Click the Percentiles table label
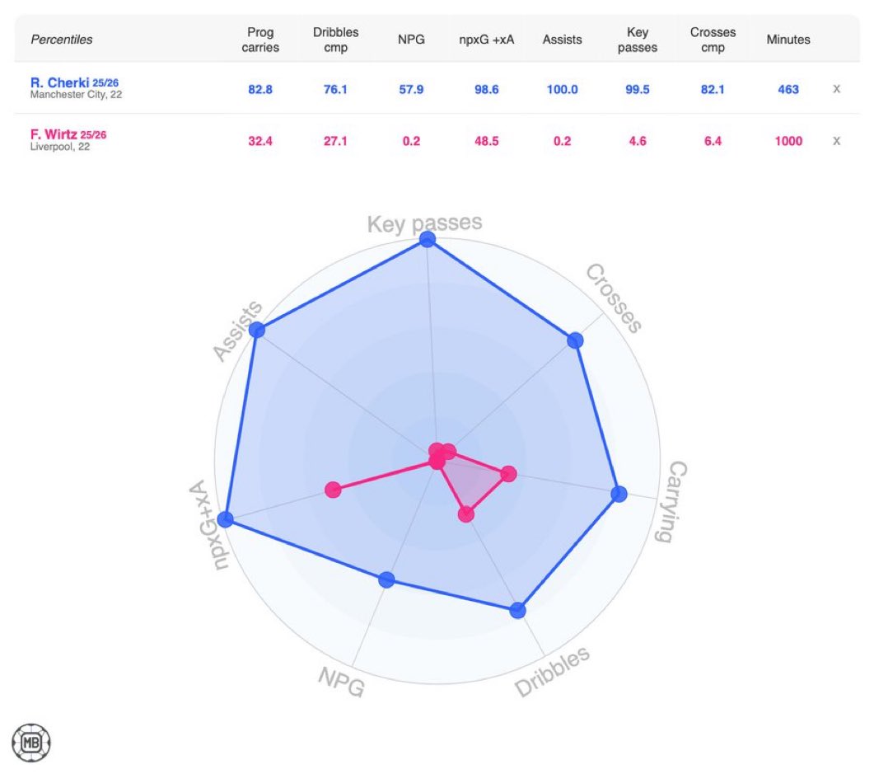 click(62, 40)
